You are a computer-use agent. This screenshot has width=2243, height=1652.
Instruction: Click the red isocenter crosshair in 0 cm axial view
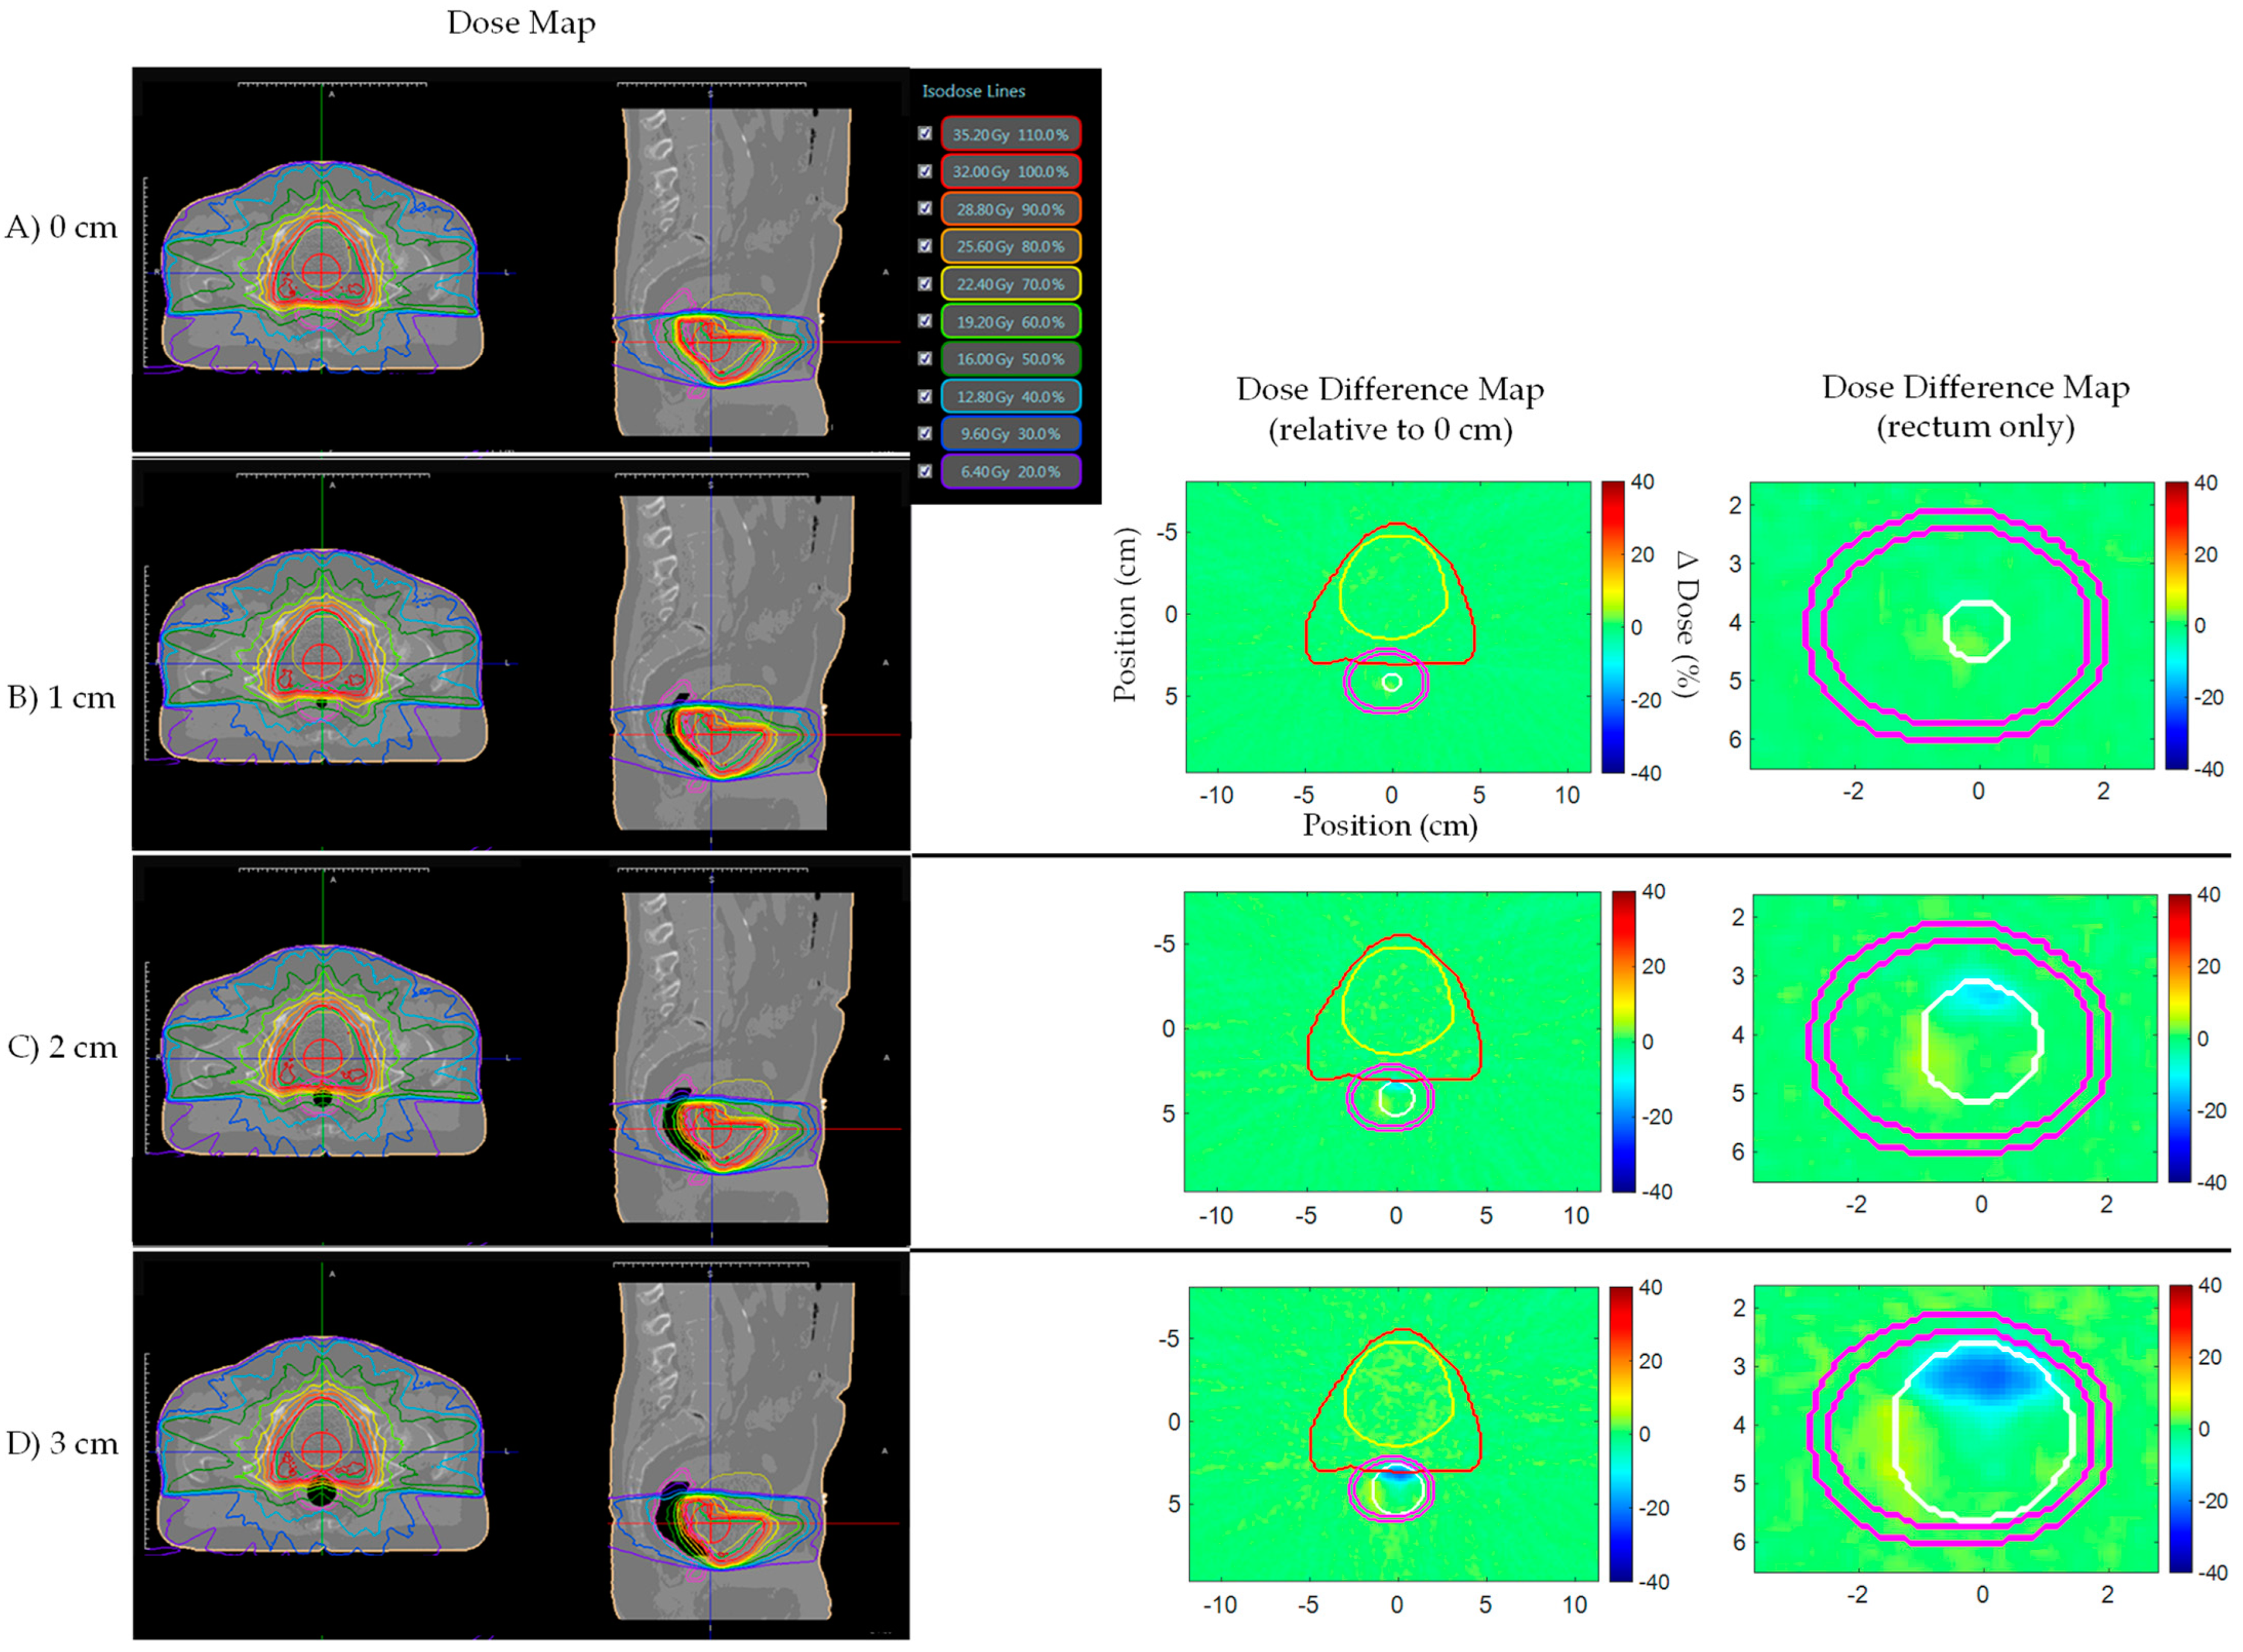tap(321, 272)
